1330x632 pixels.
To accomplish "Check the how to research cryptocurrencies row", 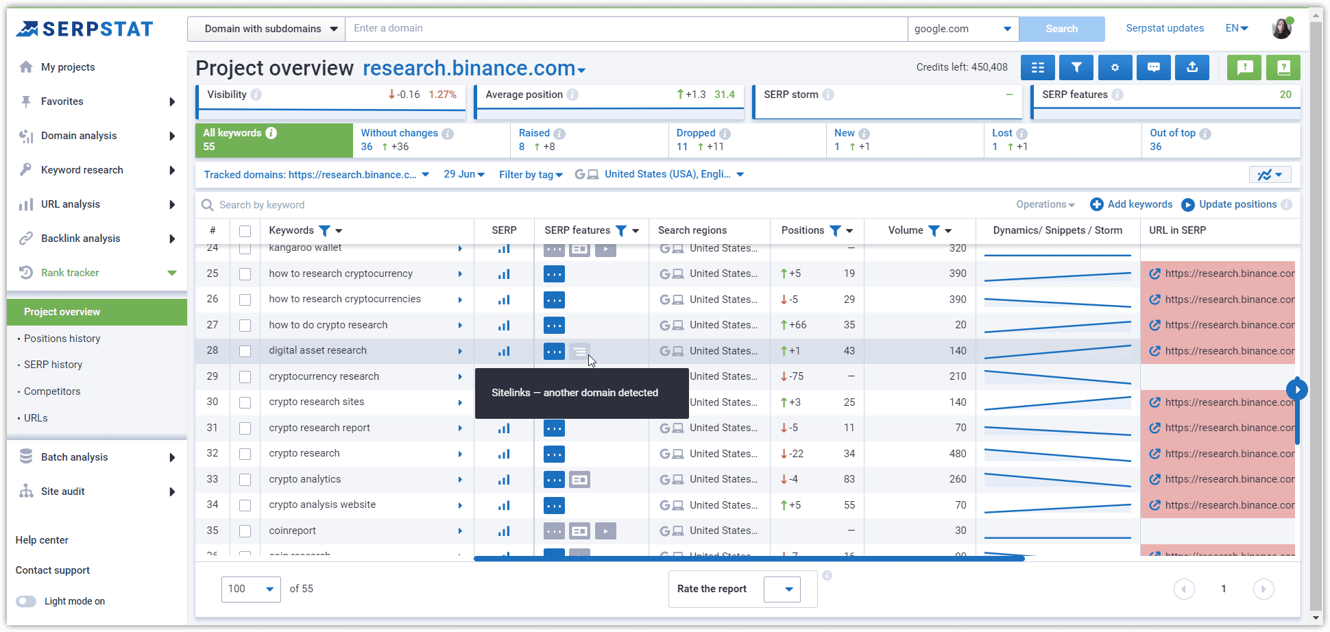I will (245, 300).
